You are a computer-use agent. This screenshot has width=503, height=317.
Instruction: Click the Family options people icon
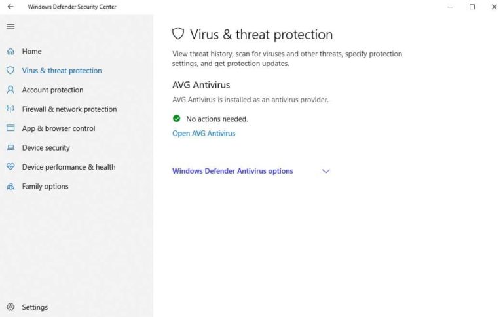pyautogui.click(x=10, y=187)
